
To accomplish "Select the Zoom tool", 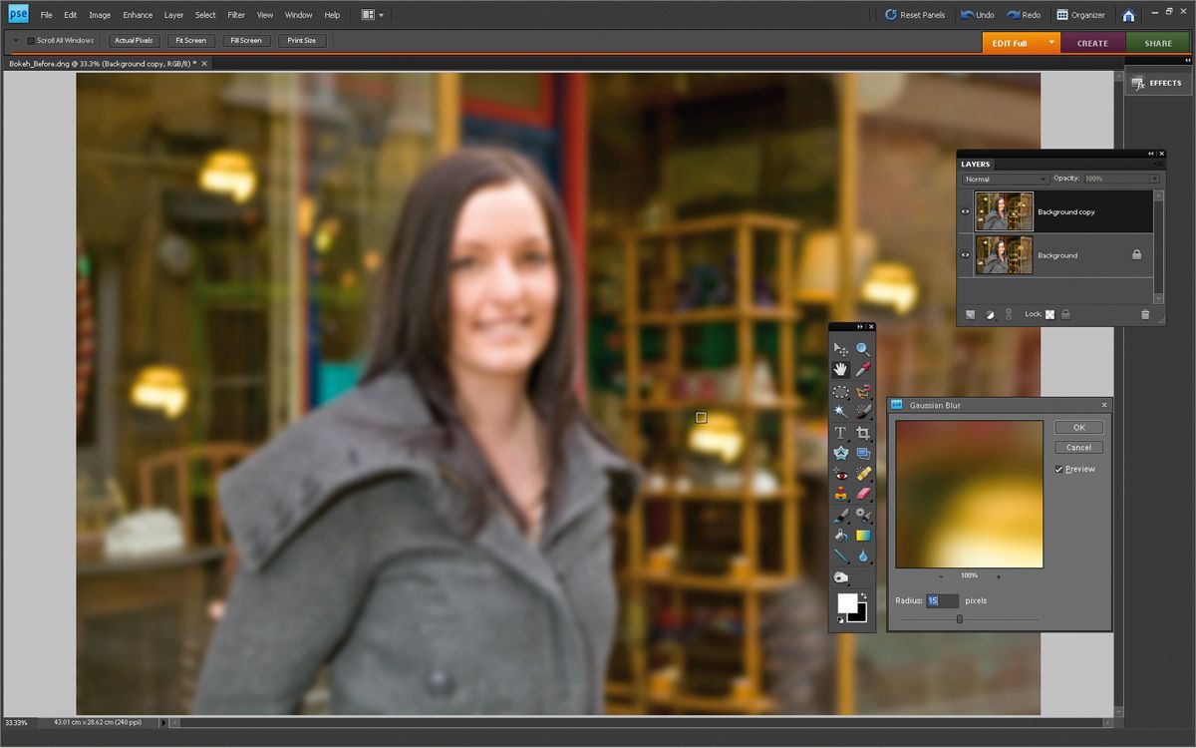I will tap(863, 348).
